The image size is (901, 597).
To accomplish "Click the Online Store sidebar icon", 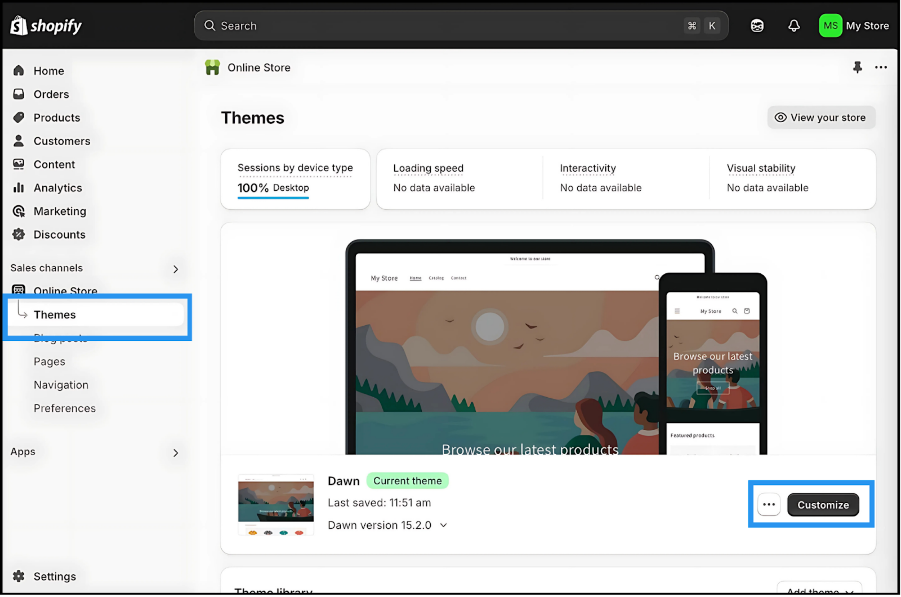I will (x=18, y=290).
